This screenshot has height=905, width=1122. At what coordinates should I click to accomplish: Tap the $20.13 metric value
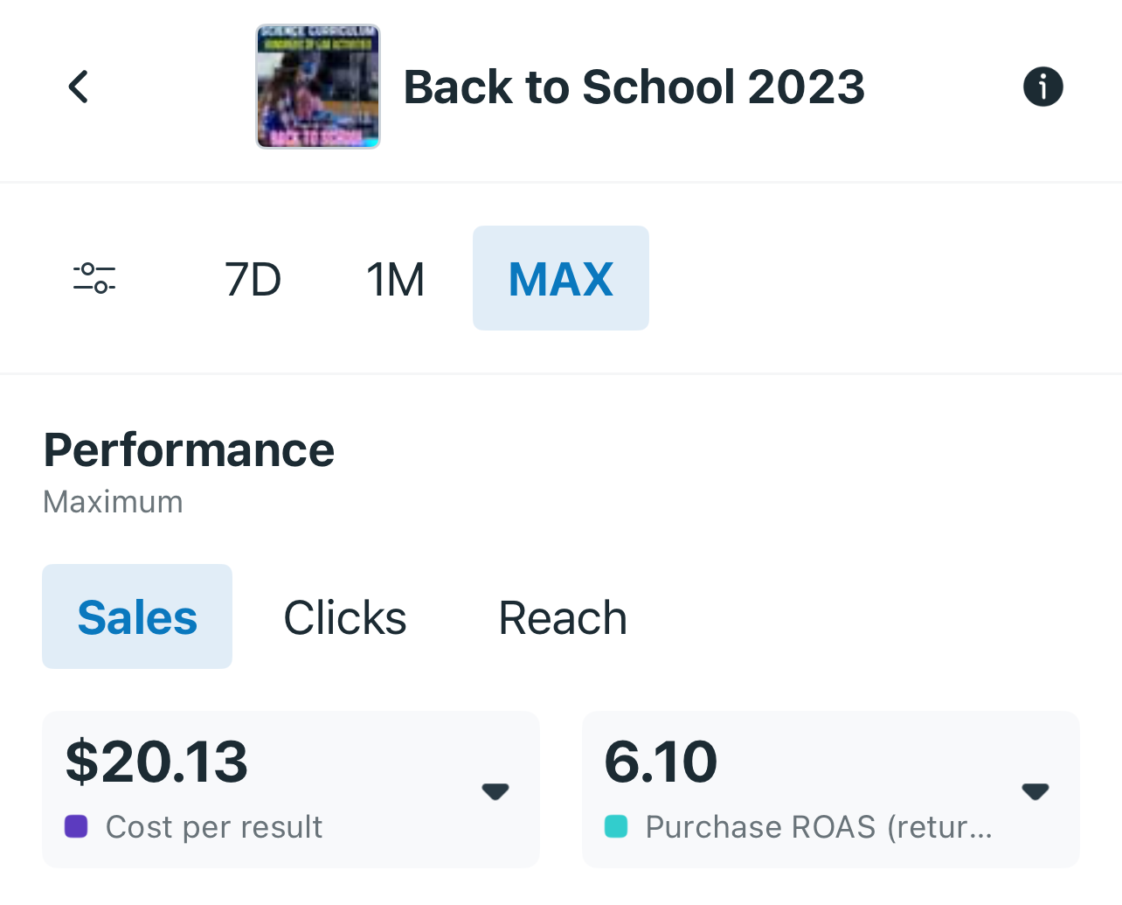pyautogui.click(x=157, y=761)
